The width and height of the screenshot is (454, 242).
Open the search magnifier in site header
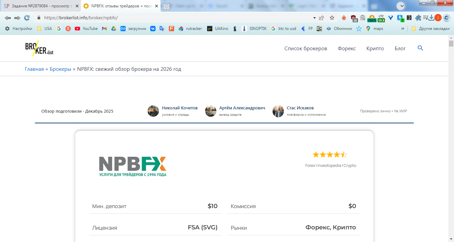point(420,48)
